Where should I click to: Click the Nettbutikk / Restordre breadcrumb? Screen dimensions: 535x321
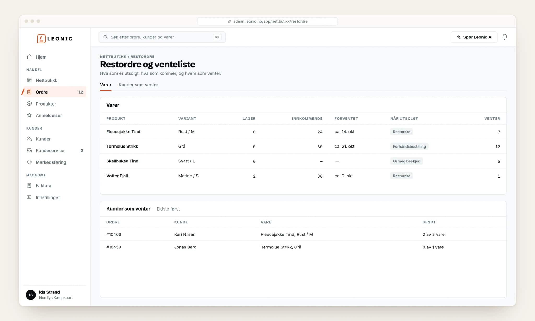click(127, 57)
